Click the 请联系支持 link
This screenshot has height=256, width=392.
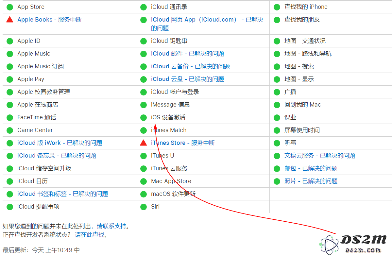coord(111,226)
